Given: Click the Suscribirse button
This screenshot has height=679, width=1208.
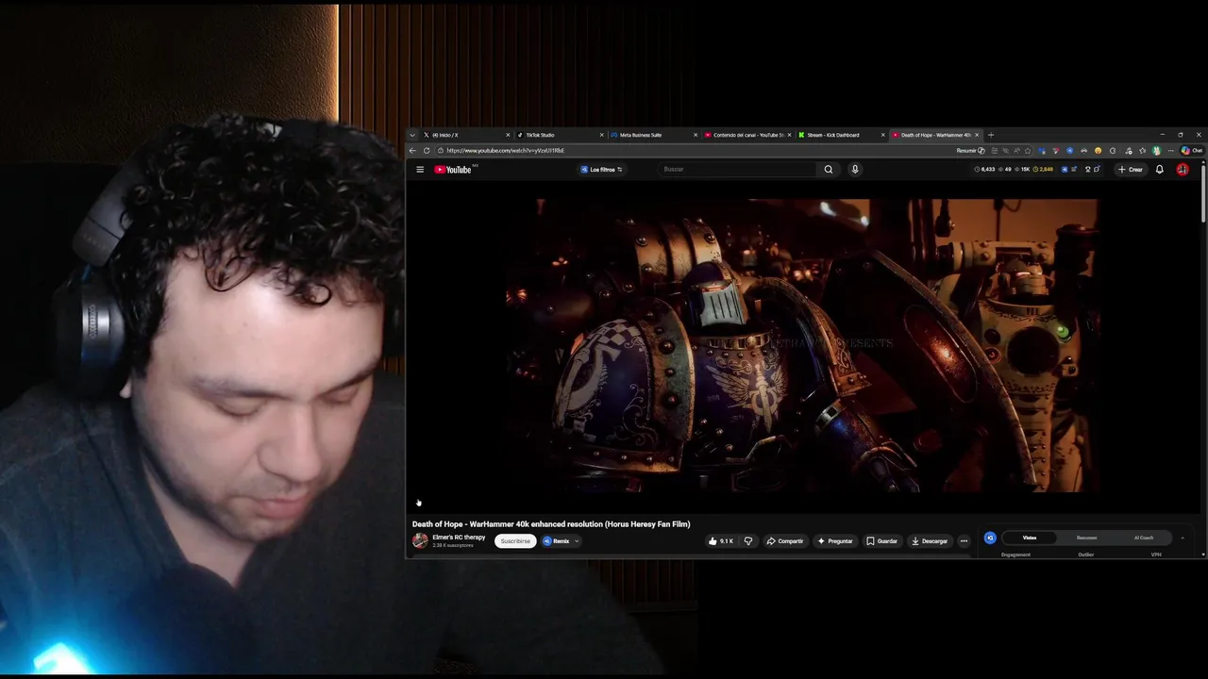Looking at the screenshot, I should (515, 541).
